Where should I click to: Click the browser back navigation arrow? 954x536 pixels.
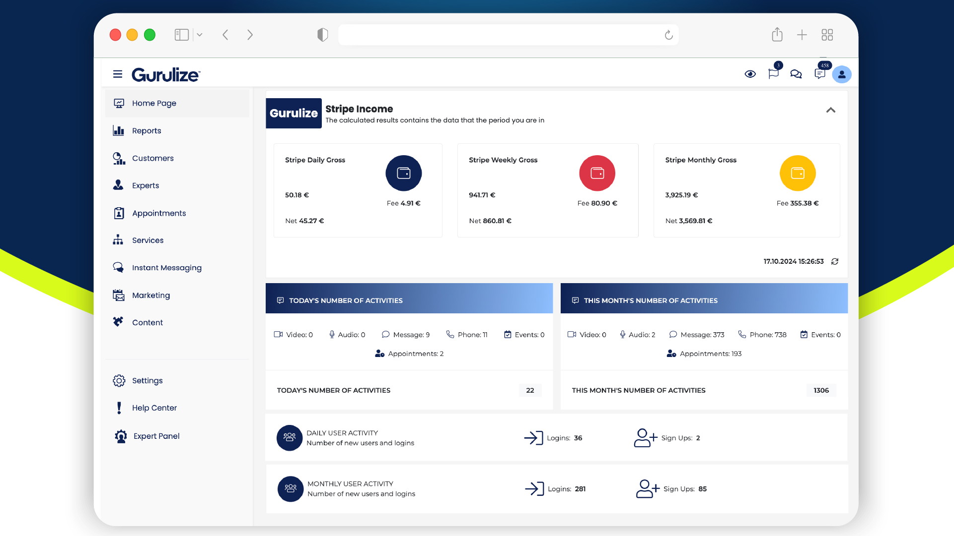(225, 34)
